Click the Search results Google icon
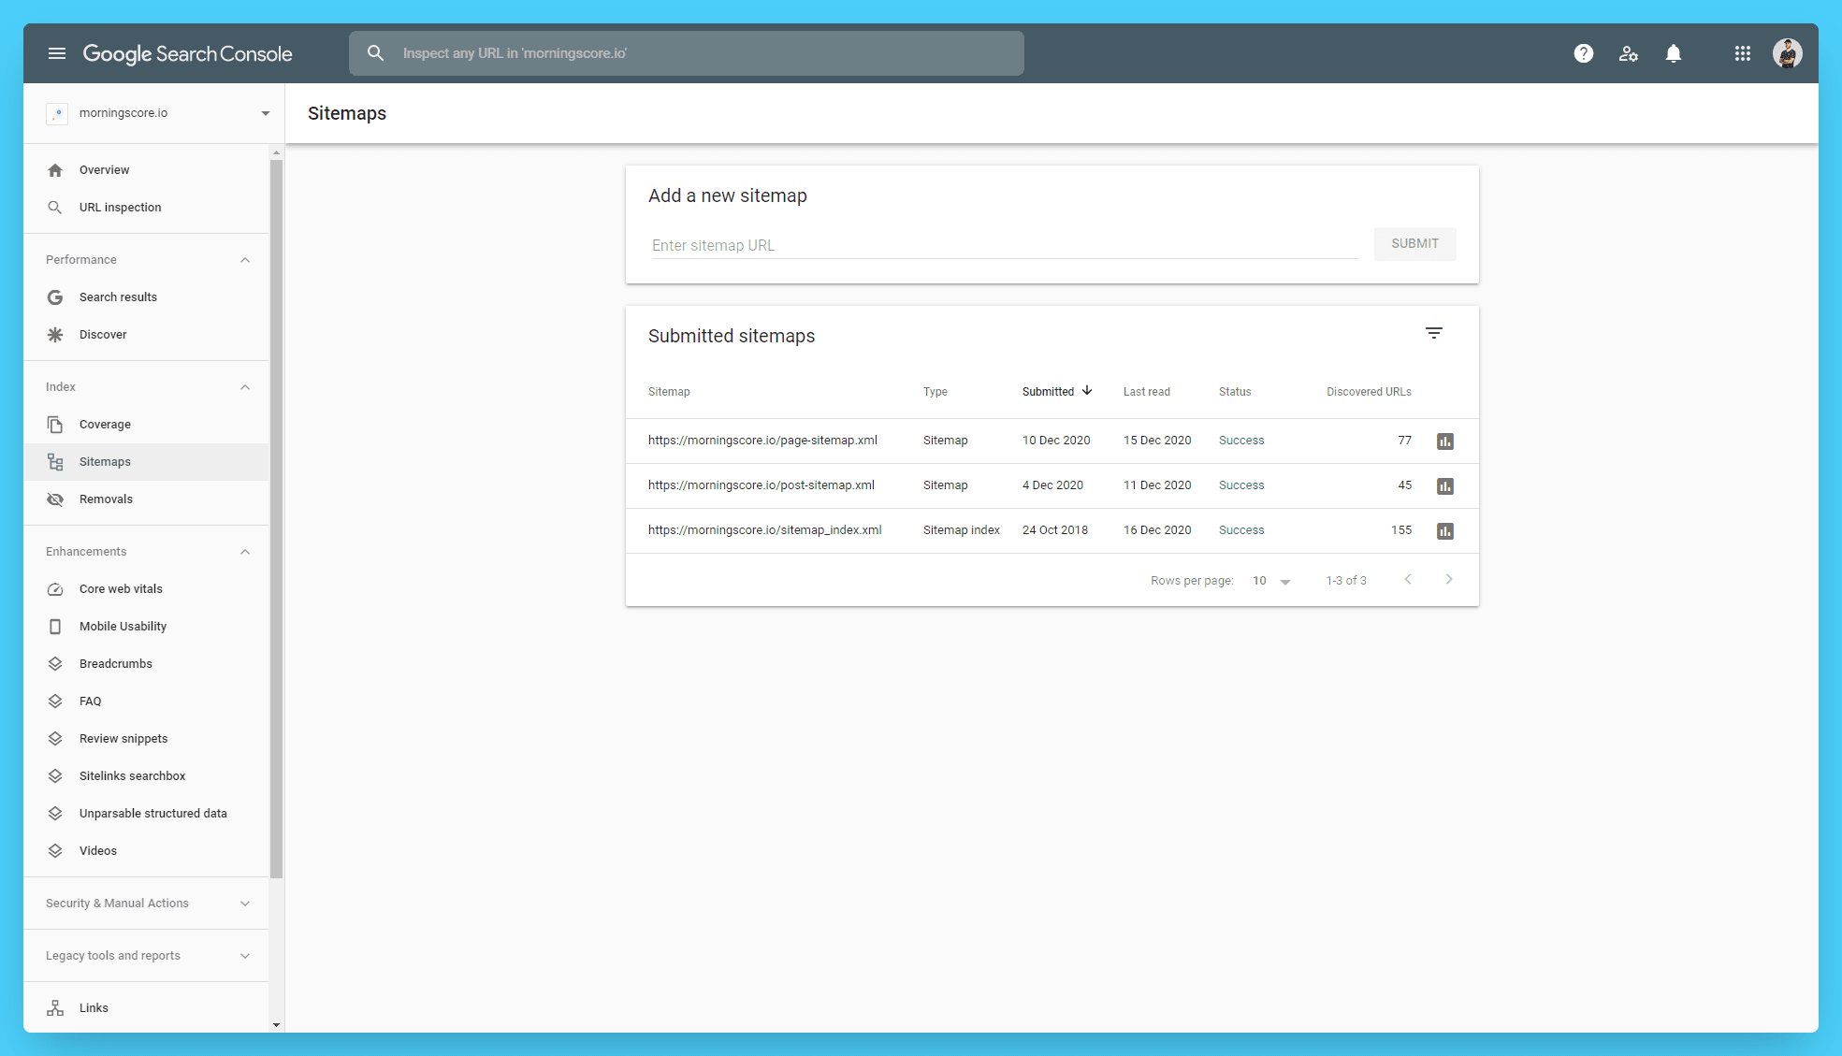This screenshot has height=1056, width=1842. tap(55, 297)
